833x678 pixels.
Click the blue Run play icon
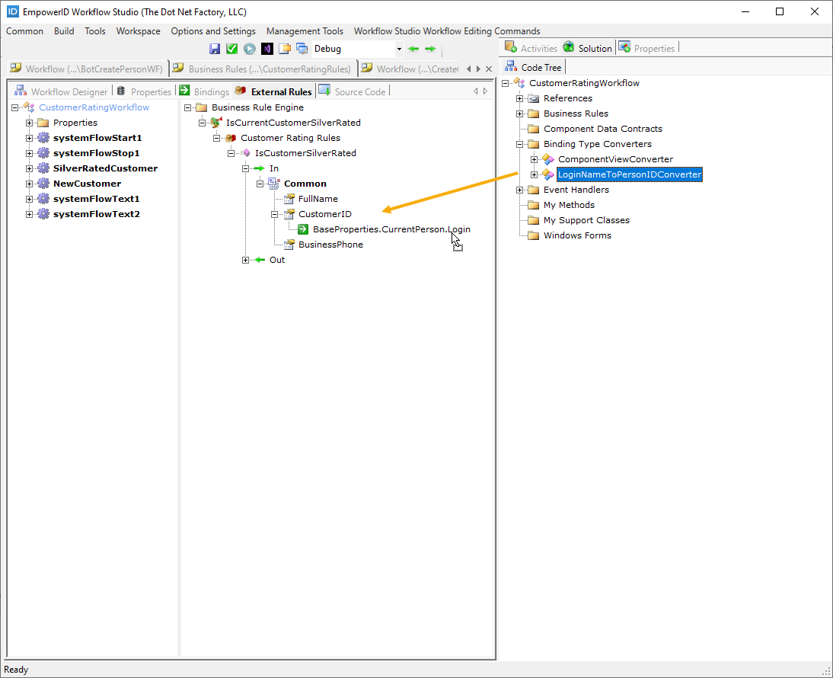click(x=250, y=49)
